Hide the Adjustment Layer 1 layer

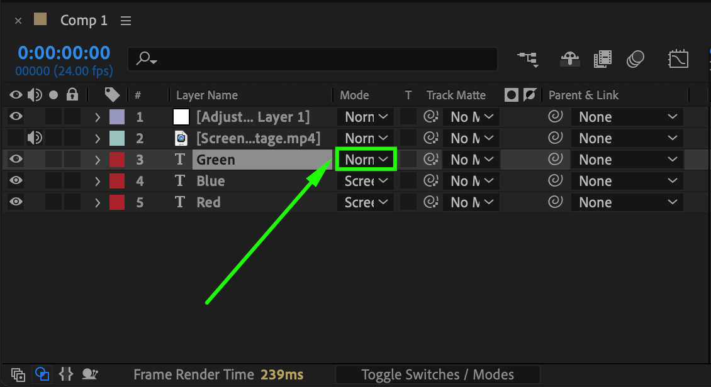[x=16, y=117]
